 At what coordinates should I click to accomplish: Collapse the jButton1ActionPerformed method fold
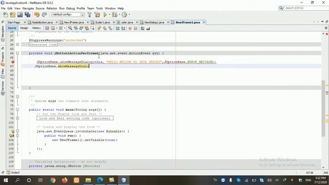(17, 53)
